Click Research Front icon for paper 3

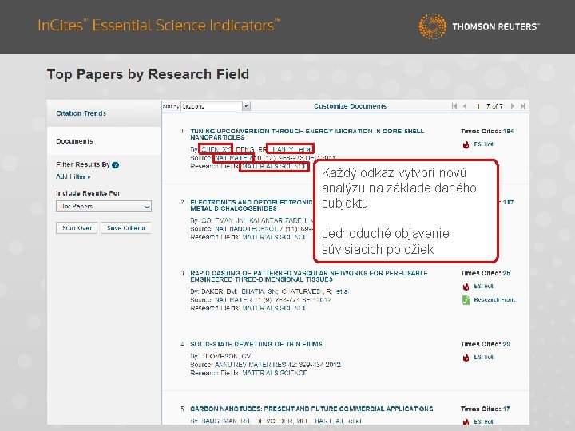tap(466, 300)
